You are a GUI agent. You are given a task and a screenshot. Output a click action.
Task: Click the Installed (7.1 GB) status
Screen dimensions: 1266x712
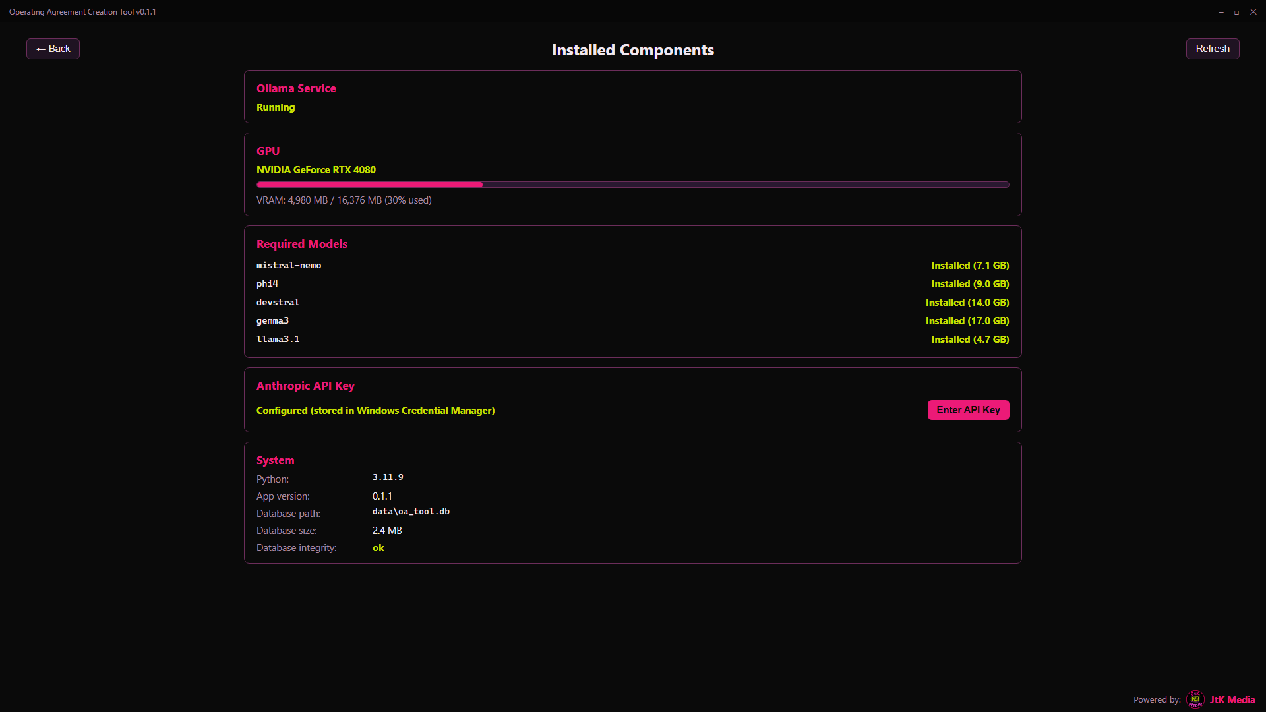click(970, 266)
